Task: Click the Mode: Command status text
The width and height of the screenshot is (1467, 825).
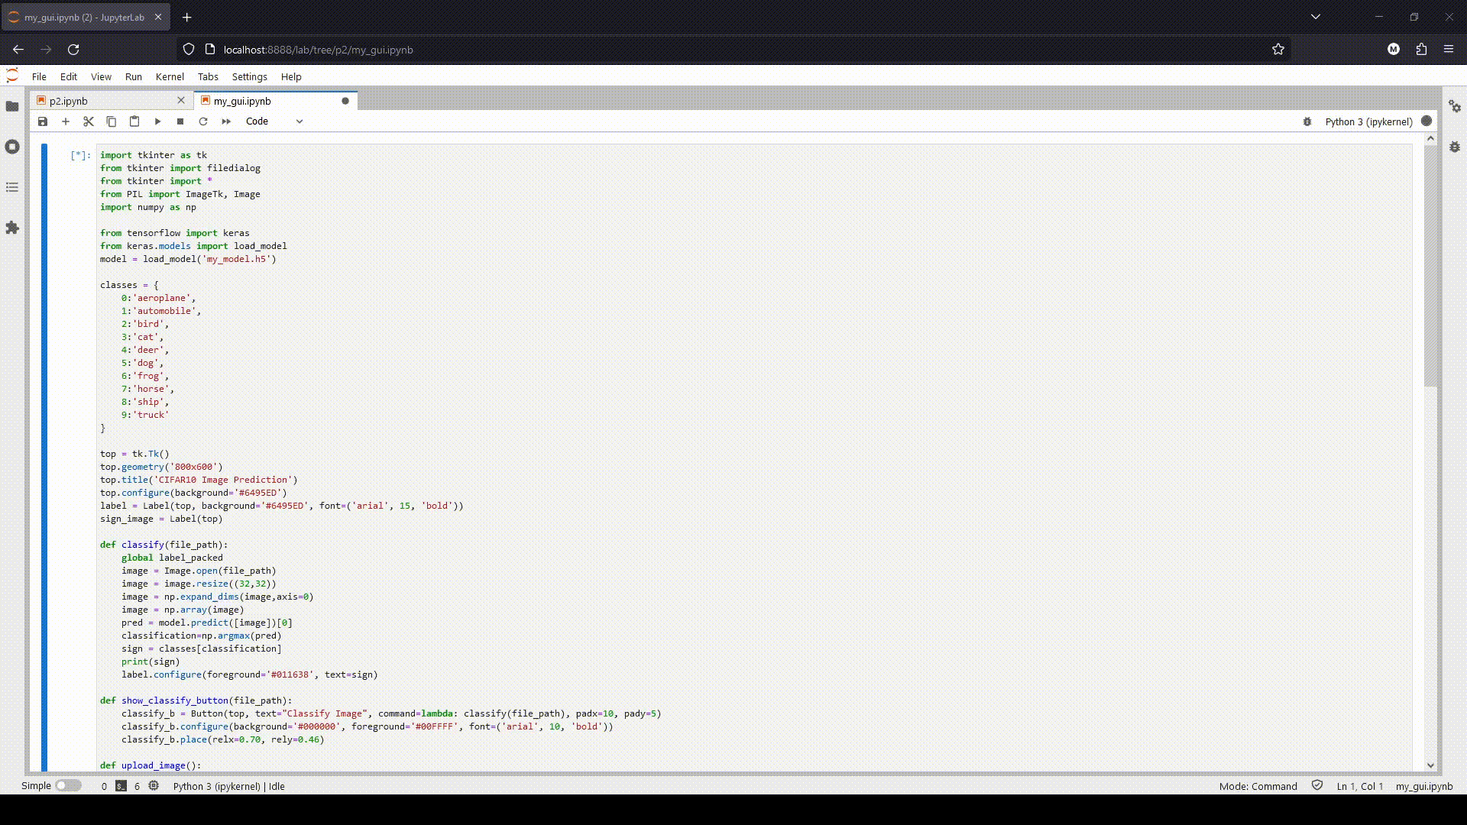Action: [1258, 786]
